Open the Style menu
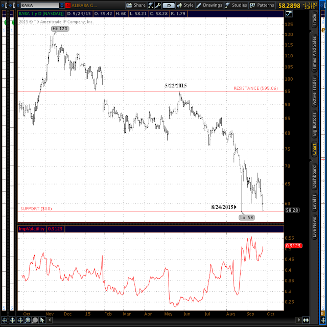 tap(185, 5)
